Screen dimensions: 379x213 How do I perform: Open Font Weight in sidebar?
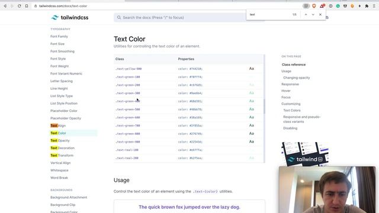coord(59,66)
